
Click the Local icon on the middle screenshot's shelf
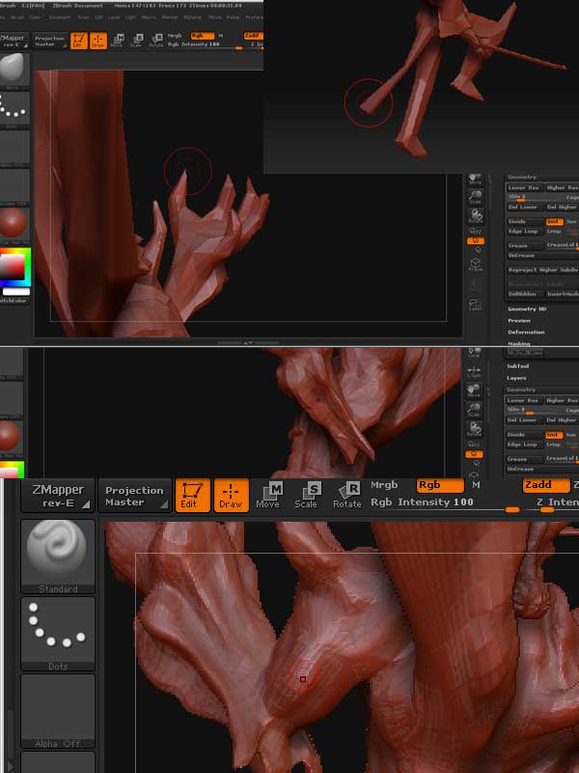pos(474,352)
